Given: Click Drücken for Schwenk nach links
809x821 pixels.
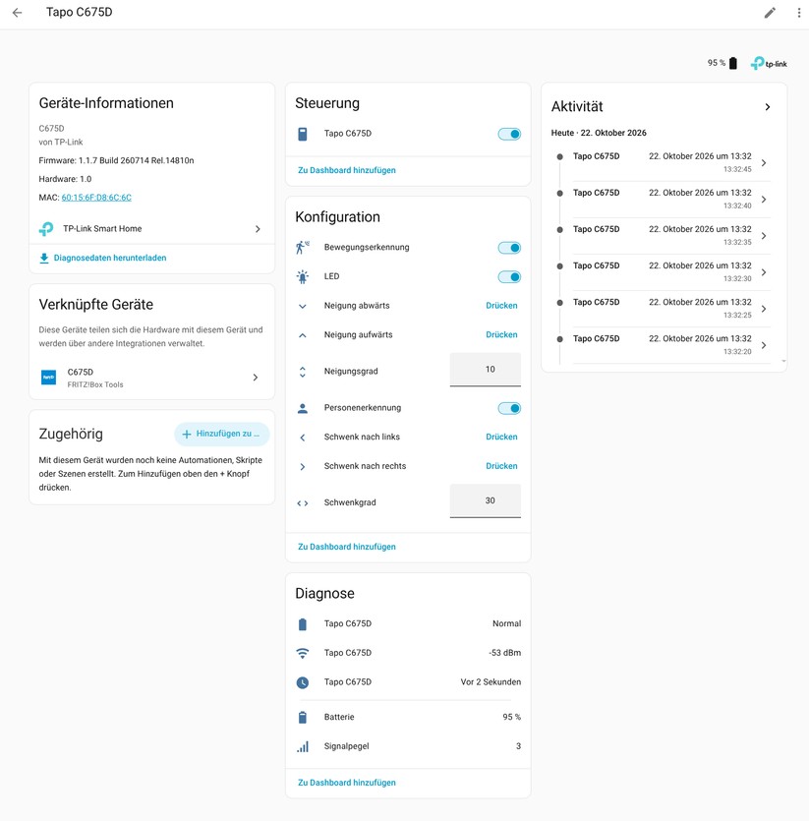Looking at the screenshot, I should pos(501,438).
